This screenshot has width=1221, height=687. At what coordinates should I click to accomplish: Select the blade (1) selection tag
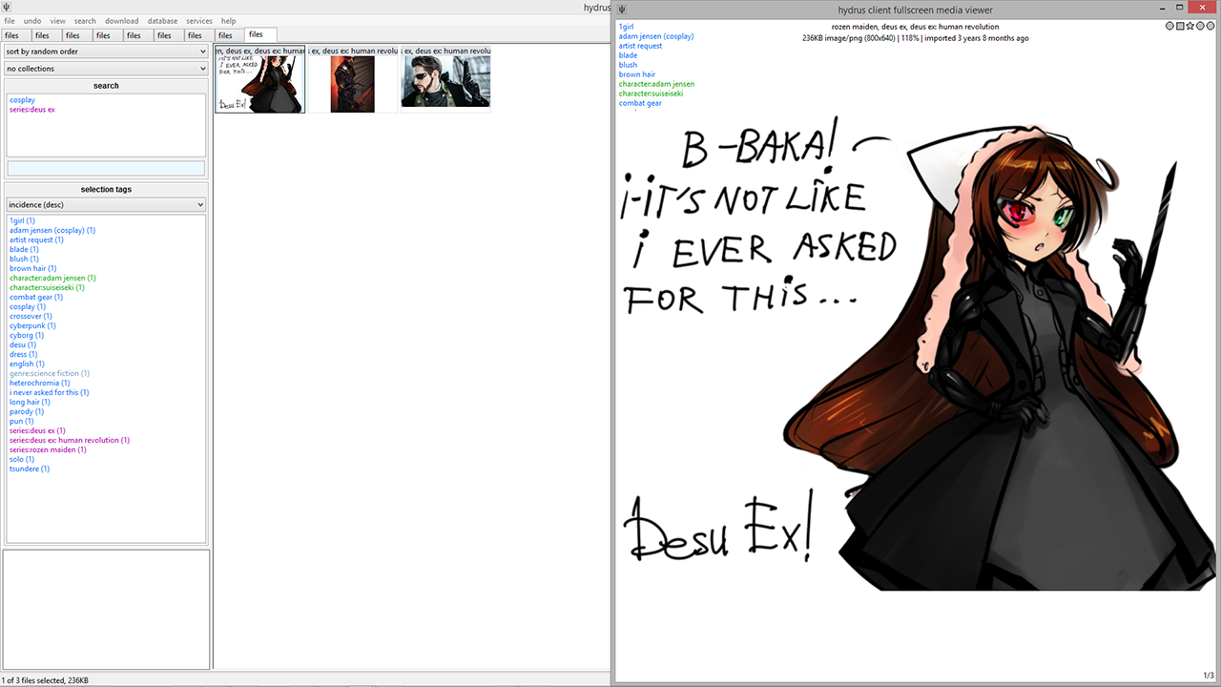24,249
